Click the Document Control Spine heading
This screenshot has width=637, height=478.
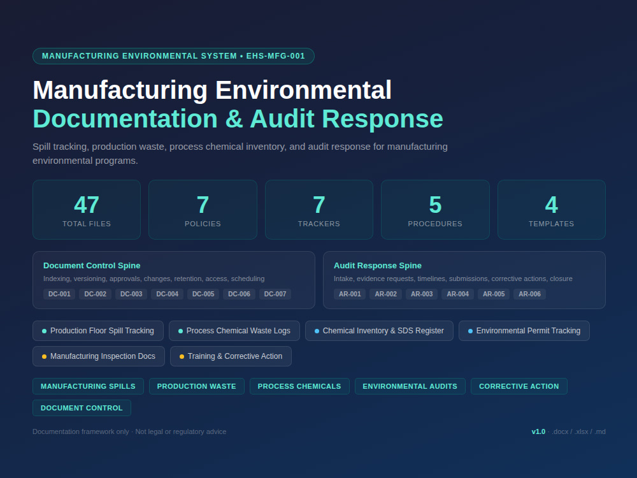coord(92,265)
